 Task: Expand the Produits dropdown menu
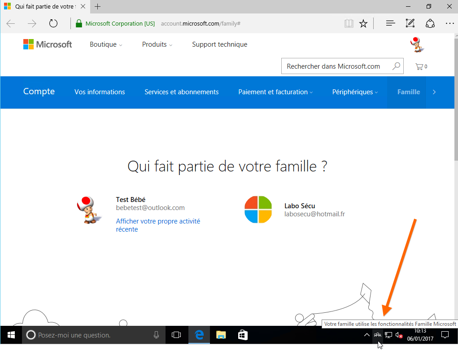(157, 44)
